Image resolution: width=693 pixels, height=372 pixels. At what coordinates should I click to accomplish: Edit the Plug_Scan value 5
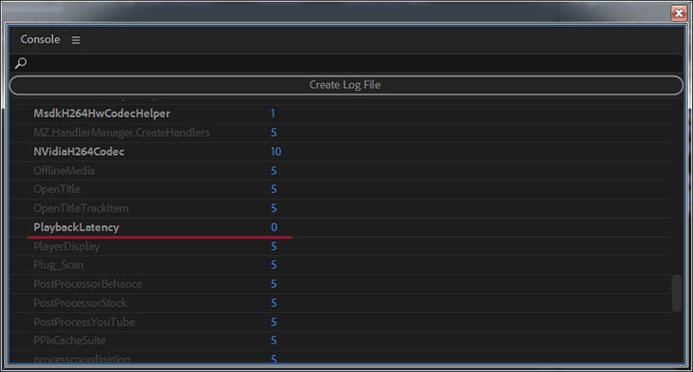[274, 265]
